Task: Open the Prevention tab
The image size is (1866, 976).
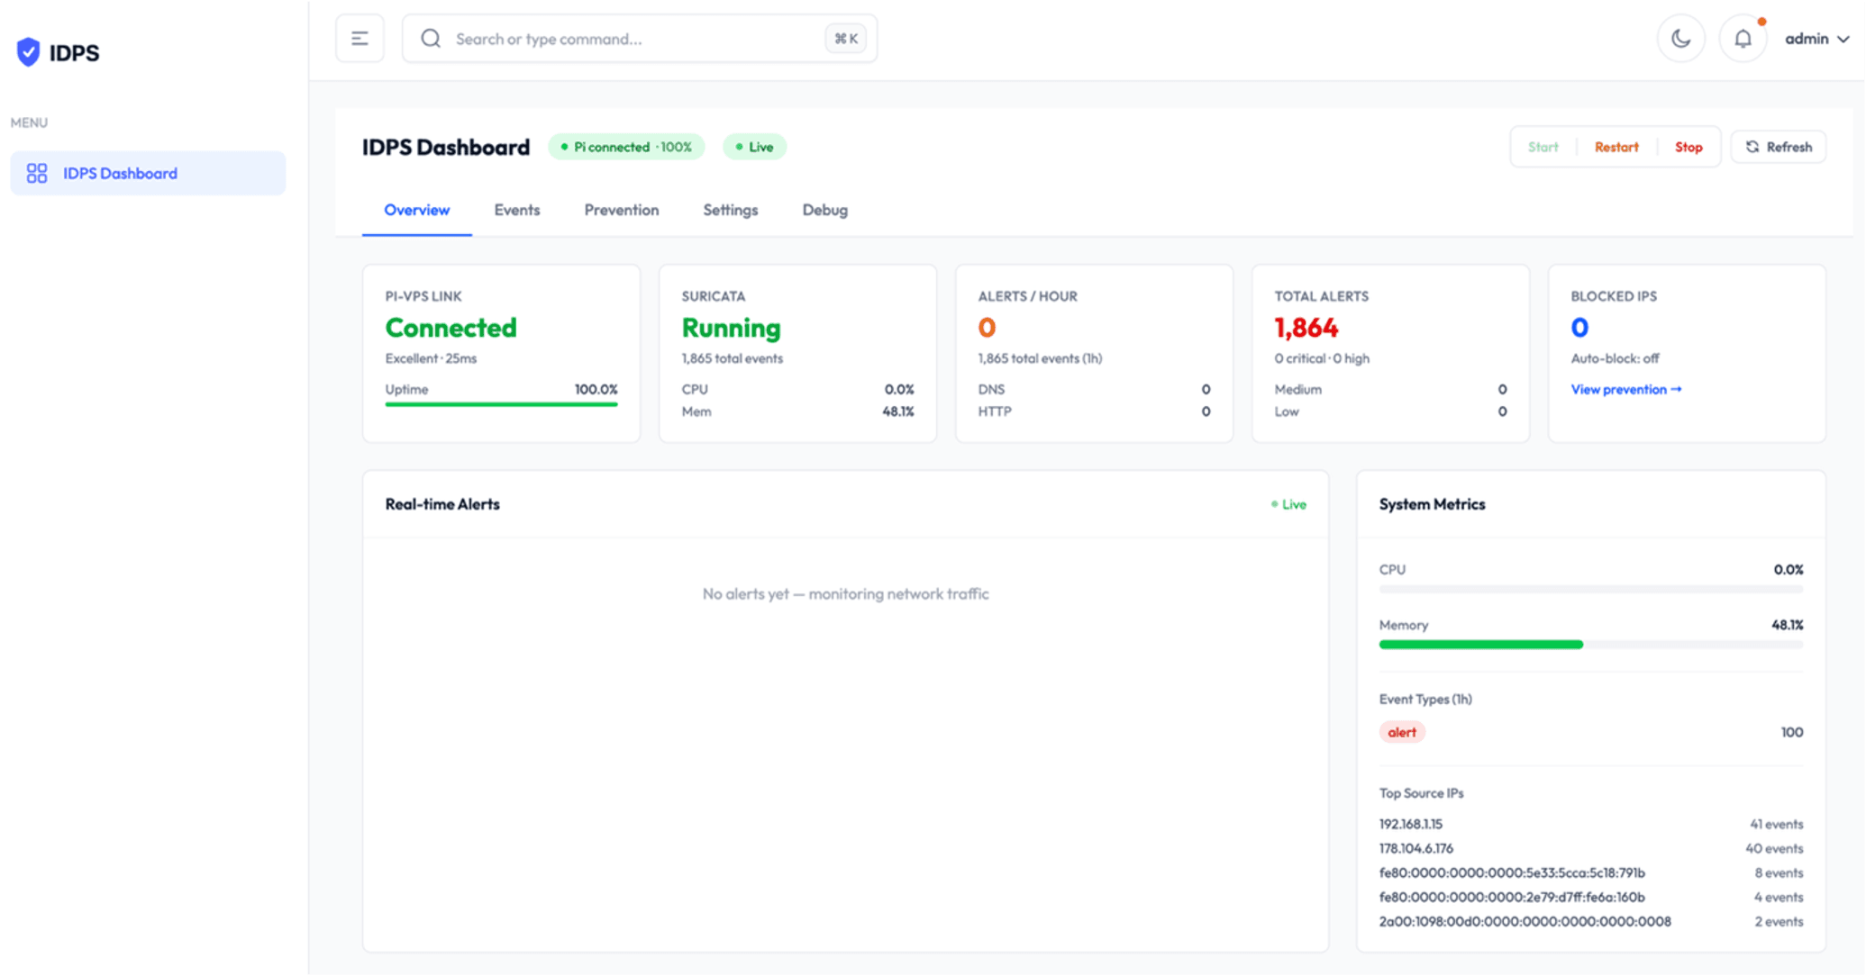Action: click(622, 210)
